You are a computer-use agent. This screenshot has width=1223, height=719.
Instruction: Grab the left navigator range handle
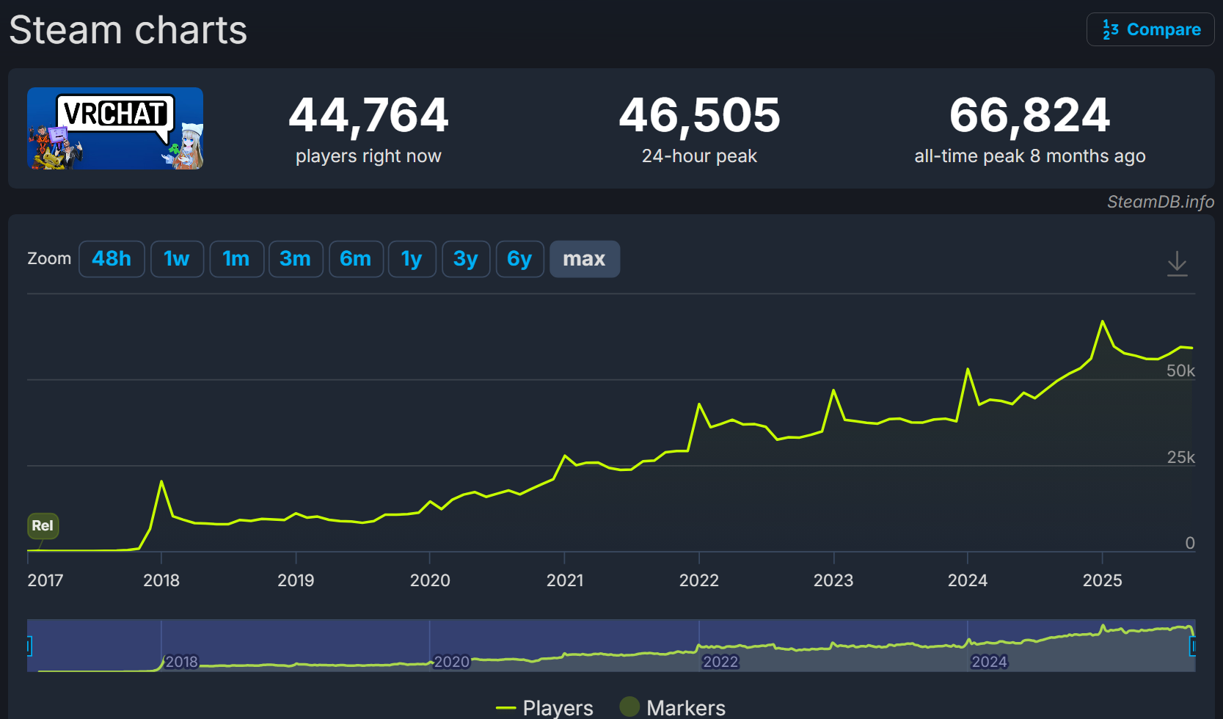pyautogui.click(x=29, y=646)
